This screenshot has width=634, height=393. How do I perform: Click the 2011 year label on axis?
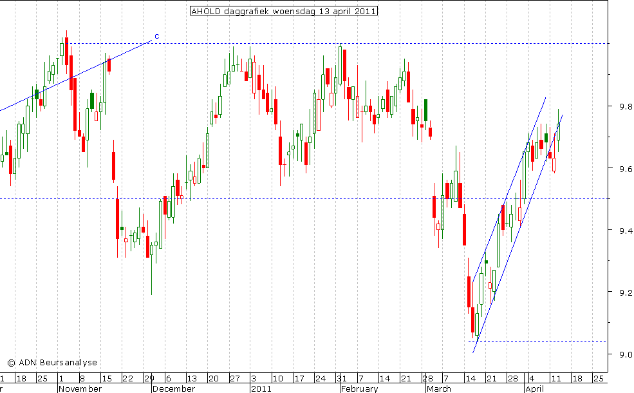(260, 388)
